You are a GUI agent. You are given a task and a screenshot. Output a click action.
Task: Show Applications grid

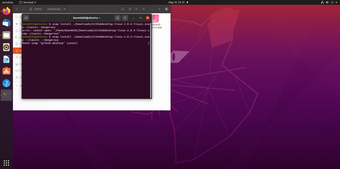[x=6, y=163]
